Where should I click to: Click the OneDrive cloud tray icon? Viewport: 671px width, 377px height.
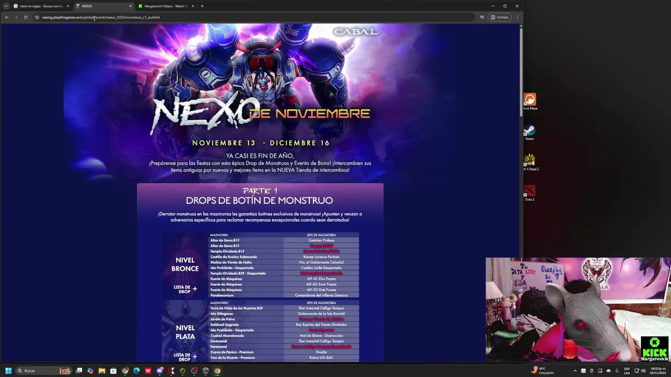coord(609,371)
